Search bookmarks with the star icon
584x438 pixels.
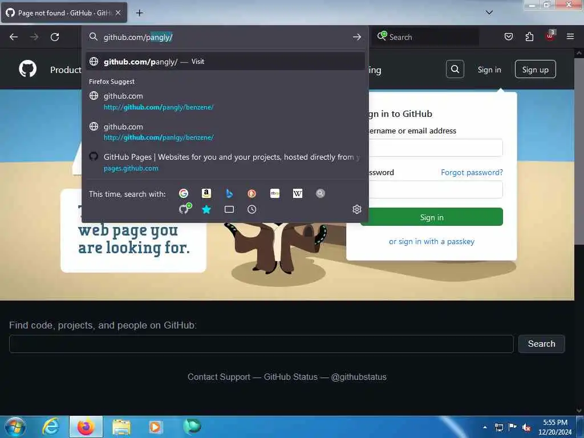[x=206, y=209]
